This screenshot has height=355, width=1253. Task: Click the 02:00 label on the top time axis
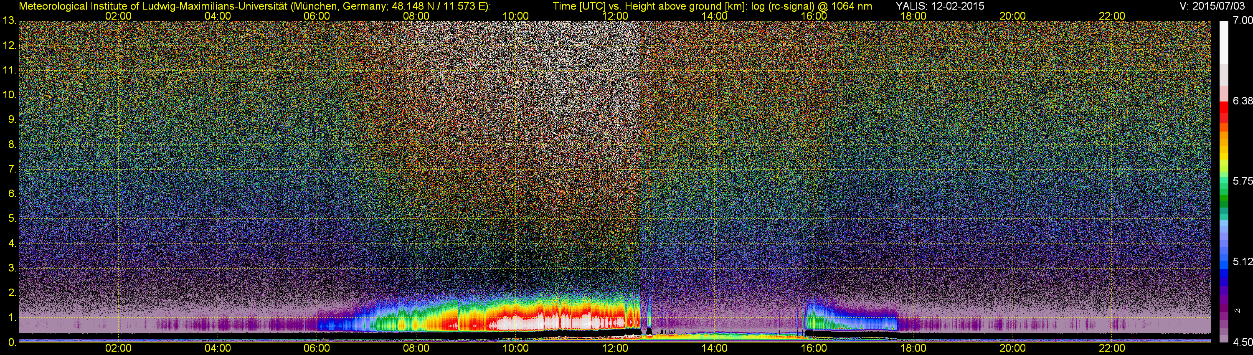pyautogui.click(x=118, y=16)
